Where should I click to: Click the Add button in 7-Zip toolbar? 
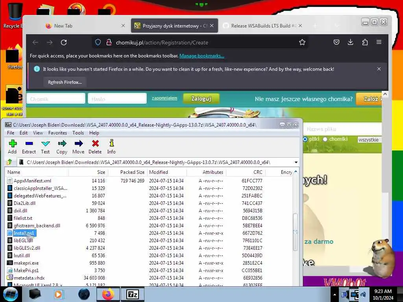(12, 147)
